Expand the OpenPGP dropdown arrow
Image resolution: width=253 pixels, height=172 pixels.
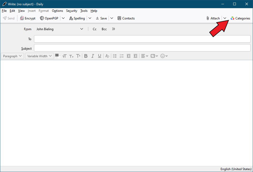[x=63, y=18]
